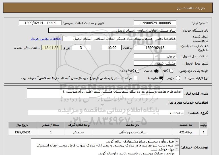Click the نام خدمت column header
Screen dimensions: 219x155
click(133, 125)
